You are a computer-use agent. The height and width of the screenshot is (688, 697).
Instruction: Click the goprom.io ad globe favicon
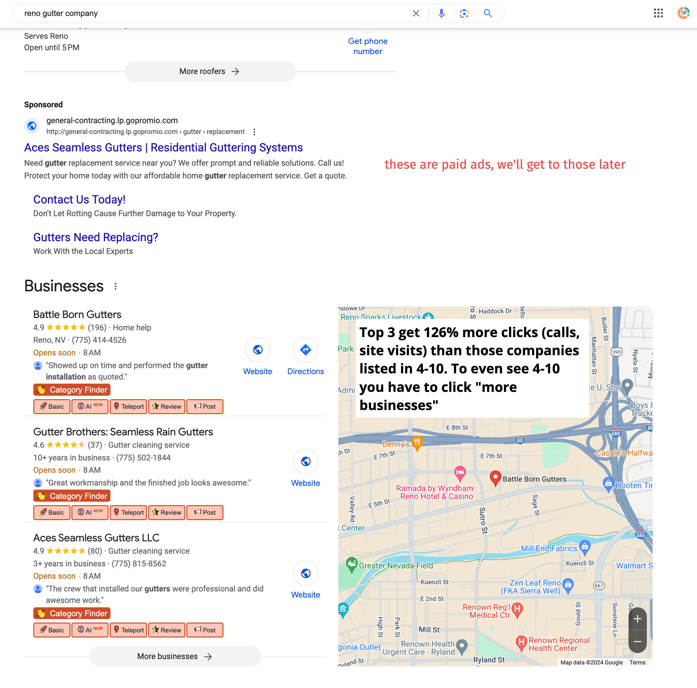tap(32, 126)
